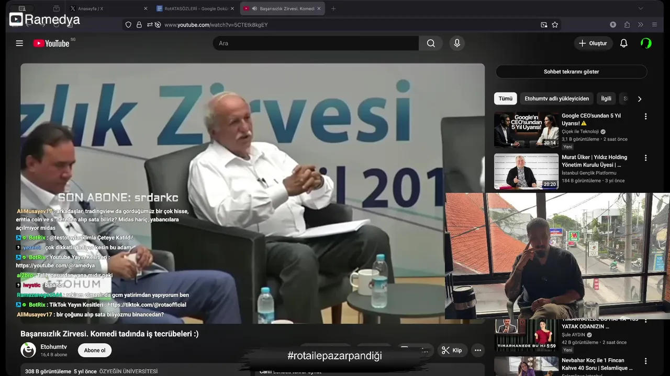Subscribe with the Abone ol button
670x376 pixels.
(x=95, y=350)
